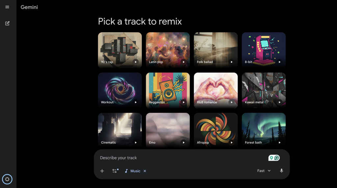Click the plus icon to add files
337x188 pixels.
[102, 171]
